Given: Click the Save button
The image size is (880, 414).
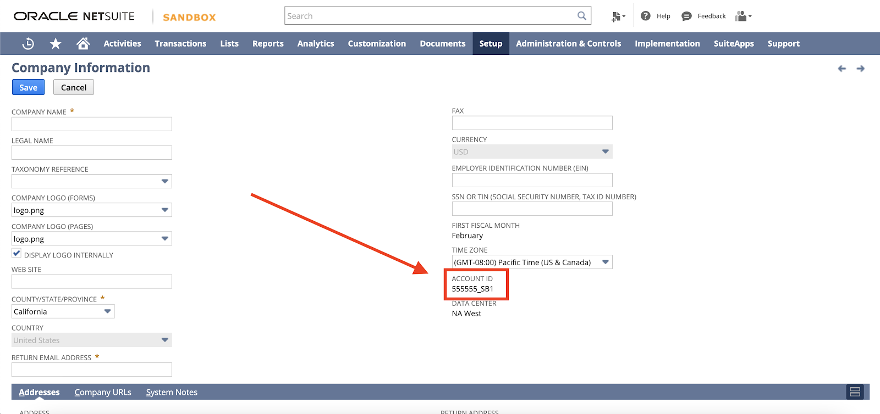Looking at the screenshot, I should [x=28, y=87].
